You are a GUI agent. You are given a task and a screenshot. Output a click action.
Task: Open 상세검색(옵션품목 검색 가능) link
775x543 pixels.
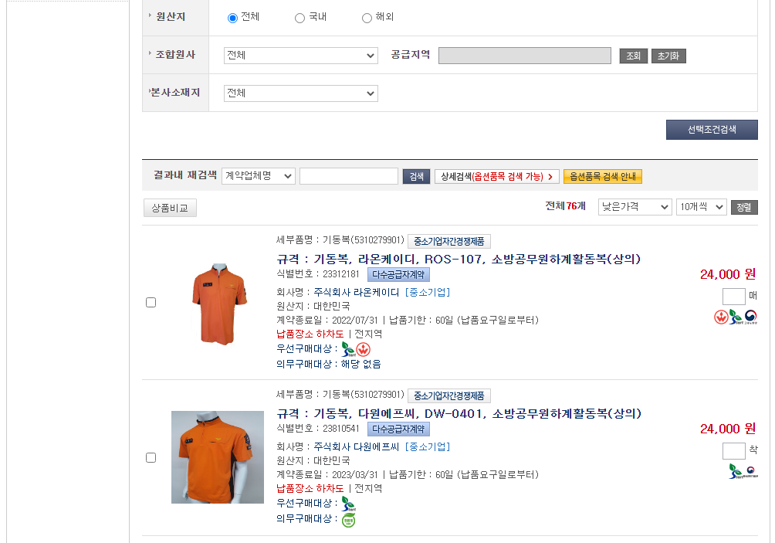coord(497,177)
